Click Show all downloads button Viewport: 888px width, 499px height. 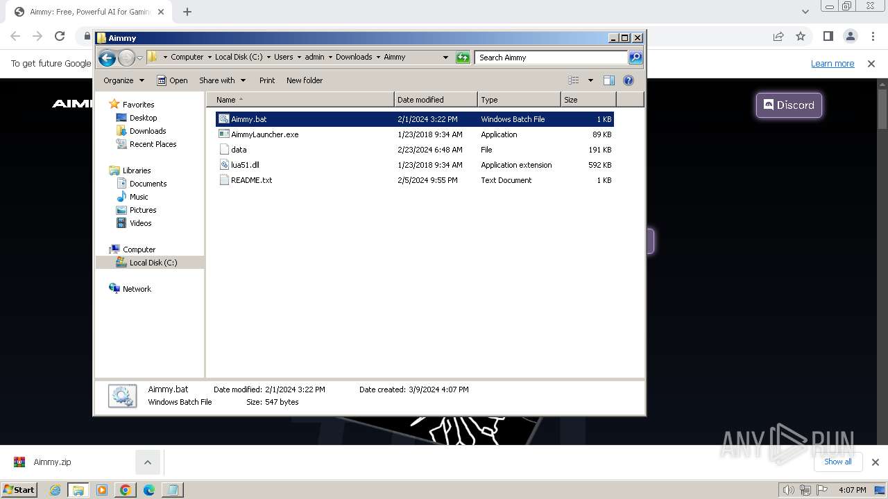tap(837, 462)
